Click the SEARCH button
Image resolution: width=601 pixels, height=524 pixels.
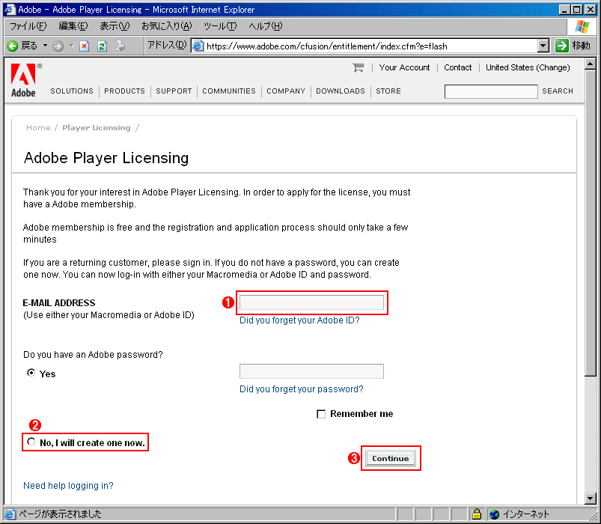pyautogui.click(x=558, y=91)
